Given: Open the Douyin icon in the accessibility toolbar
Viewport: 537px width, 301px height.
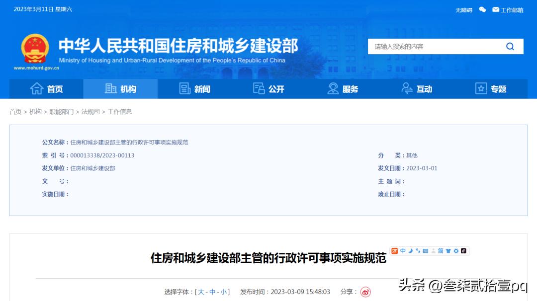Looking at the screenshot, I should click(x=462, y=251).
